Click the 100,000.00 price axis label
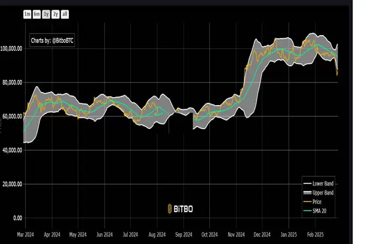The height and width of the screenshot is (244, 366). tap(11, 48)
